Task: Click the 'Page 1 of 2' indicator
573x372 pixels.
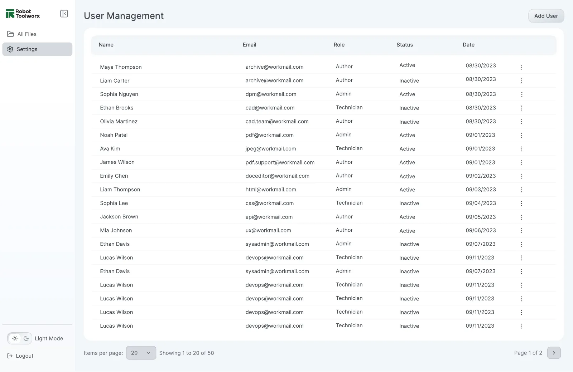Action: pos(528,353)
